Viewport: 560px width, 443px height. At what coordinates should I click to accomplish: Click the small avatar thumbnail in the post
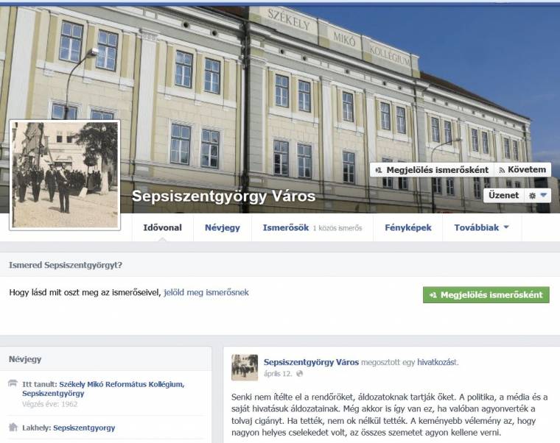(x=245, y=367)
